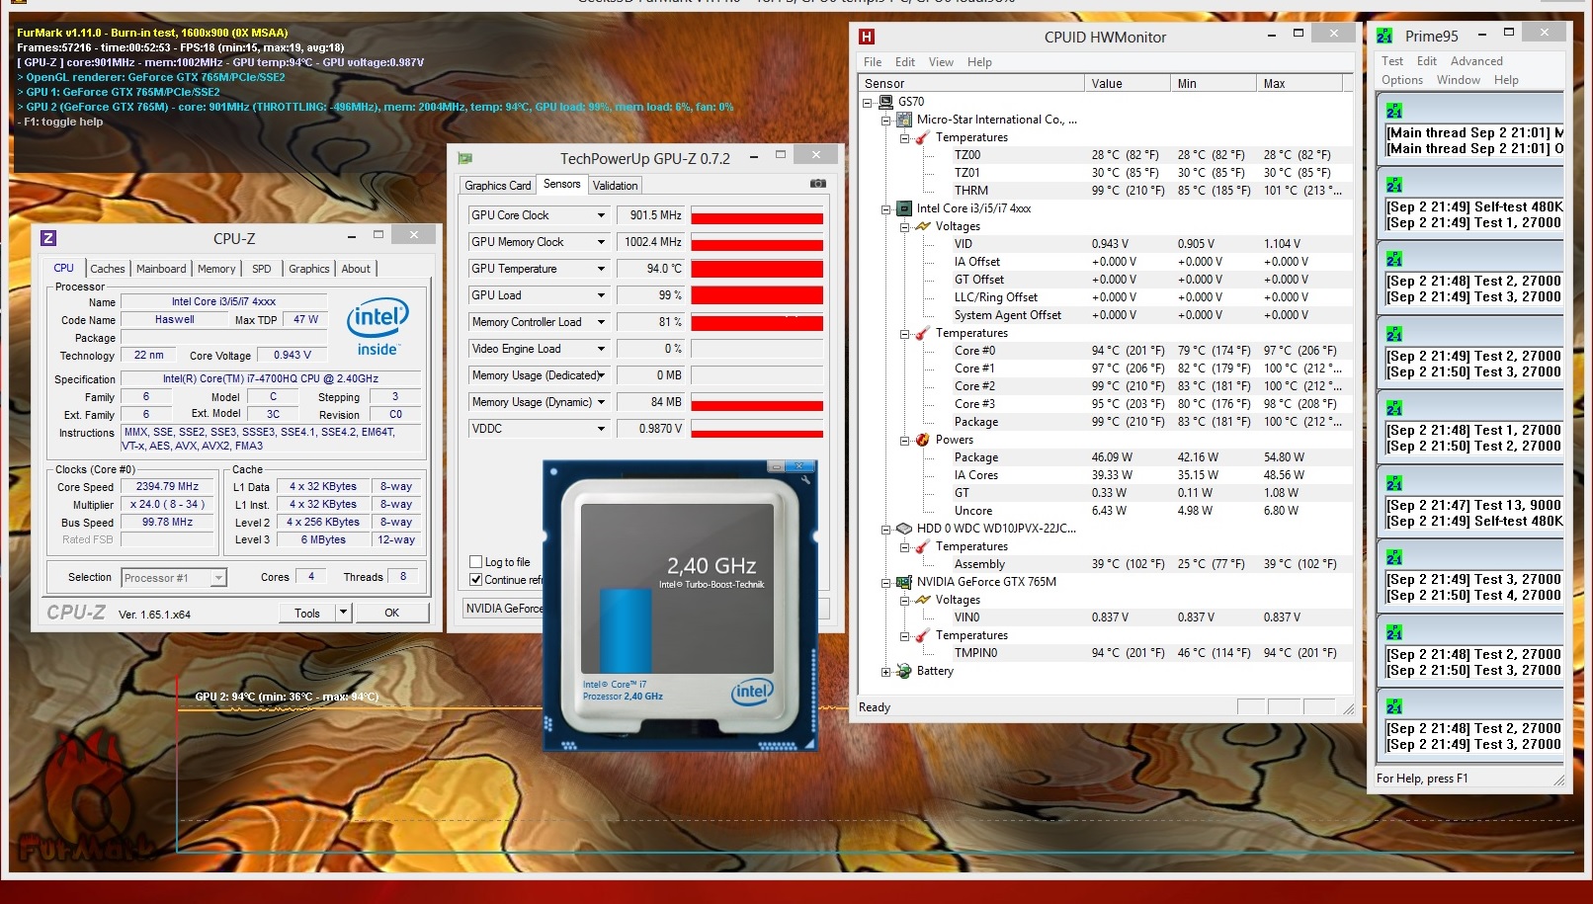Image resolution: width=1593 pixels, height=904 pixels.
Task: Open the GPU Load sensor dropdown
Action: pos(600,295)
